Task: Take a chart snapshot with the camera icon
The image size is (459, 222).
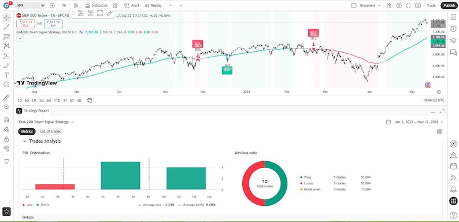Action: click(418, 5)
